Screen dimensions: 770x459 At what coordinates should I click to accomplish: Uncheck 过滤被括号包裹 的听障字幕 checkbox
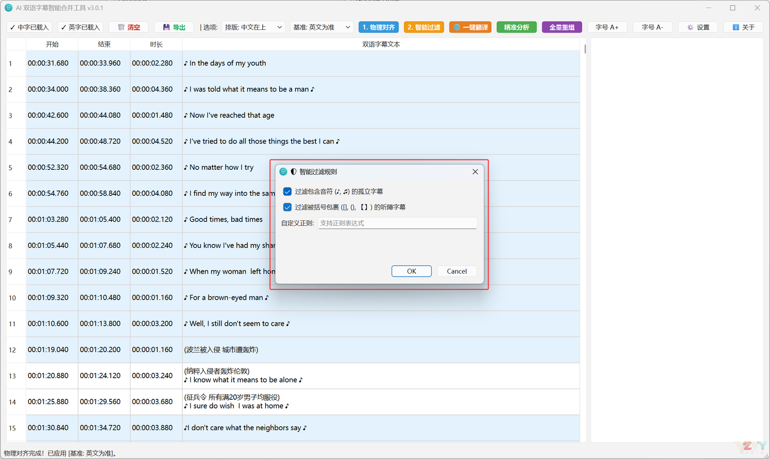pyautogui.click(x=287, y=207)
